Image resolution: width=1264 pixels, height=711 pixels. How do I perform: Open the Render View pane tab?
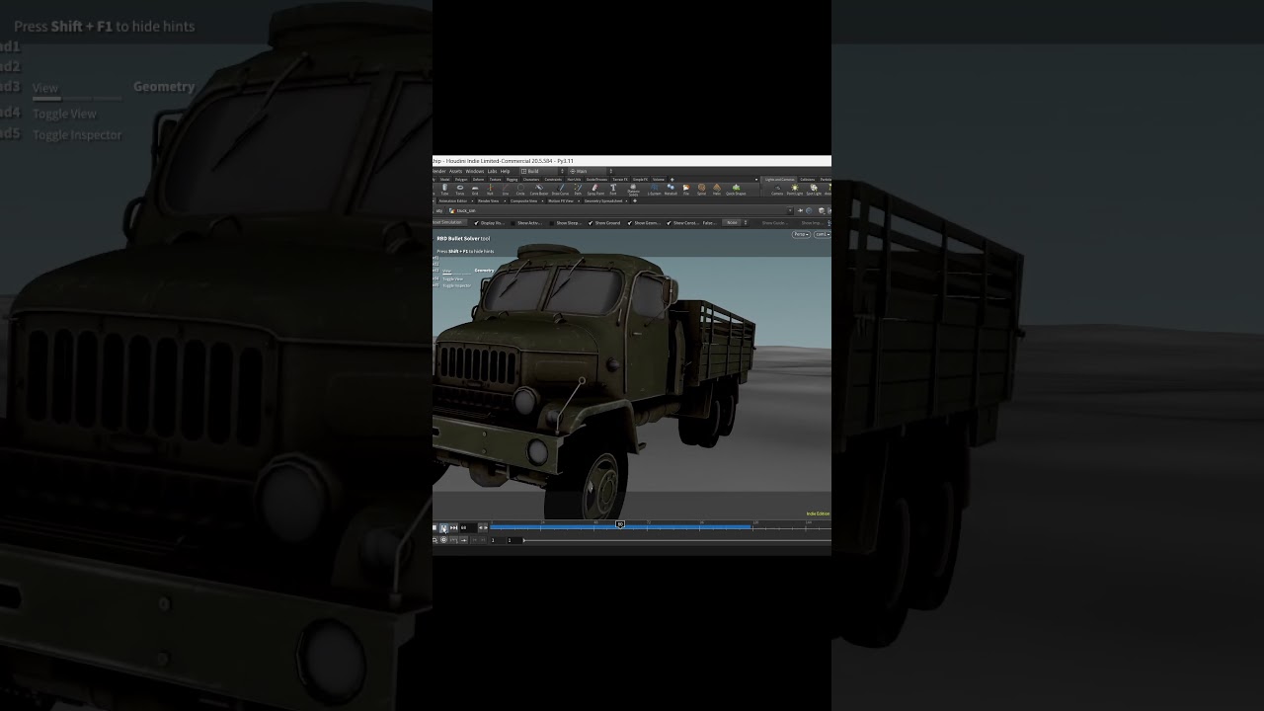489,200
